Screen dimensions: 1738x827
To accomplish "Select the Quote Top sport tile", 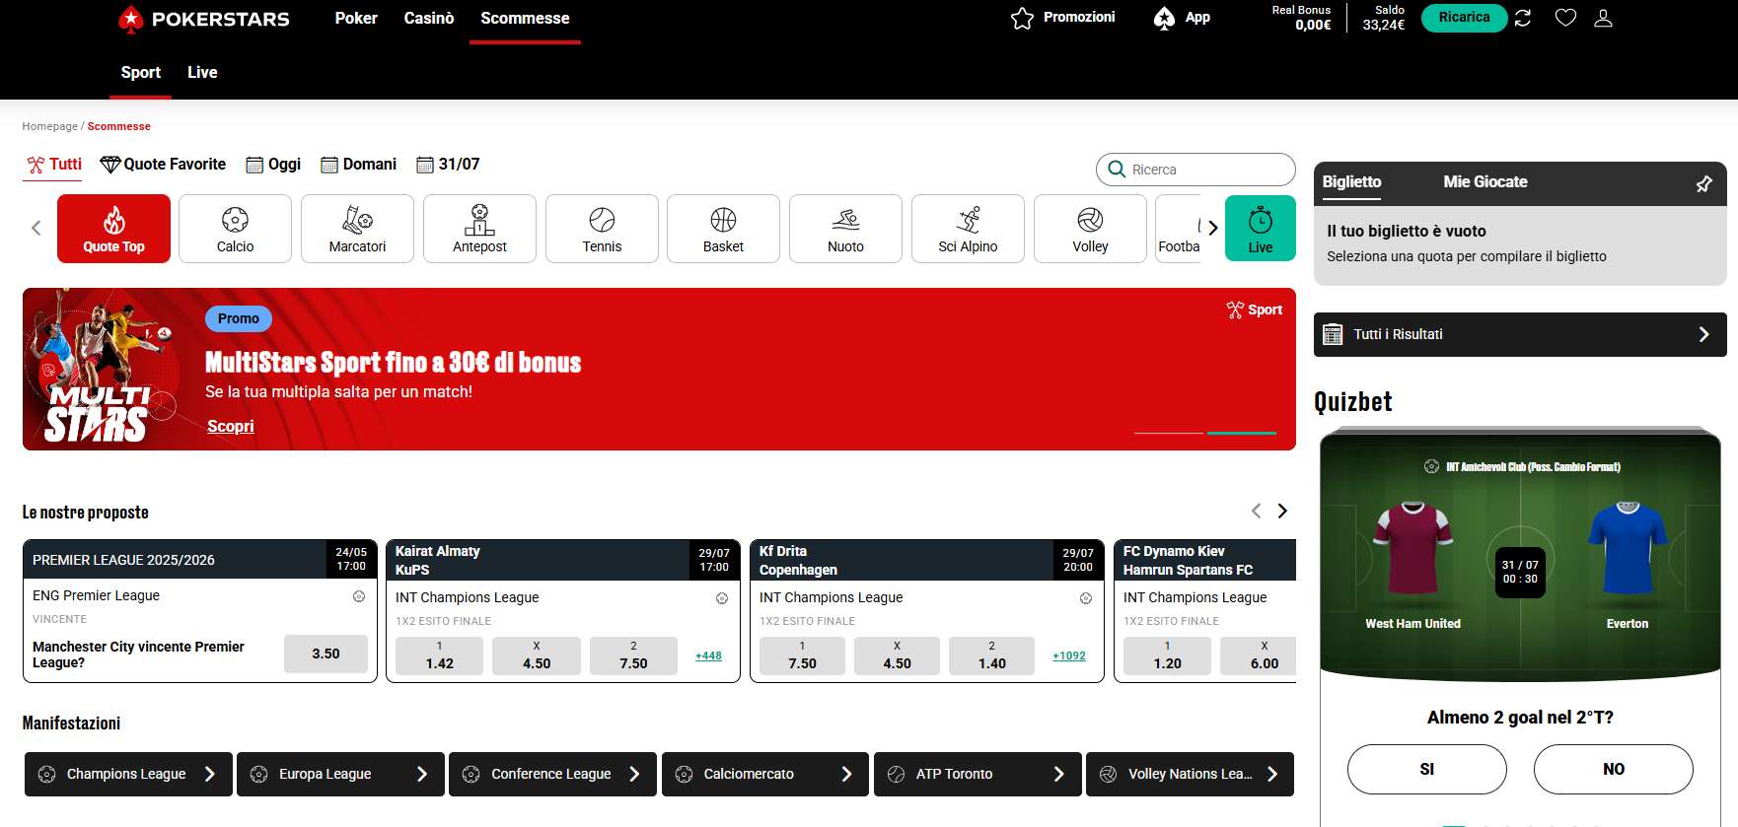I will [113, 229].
